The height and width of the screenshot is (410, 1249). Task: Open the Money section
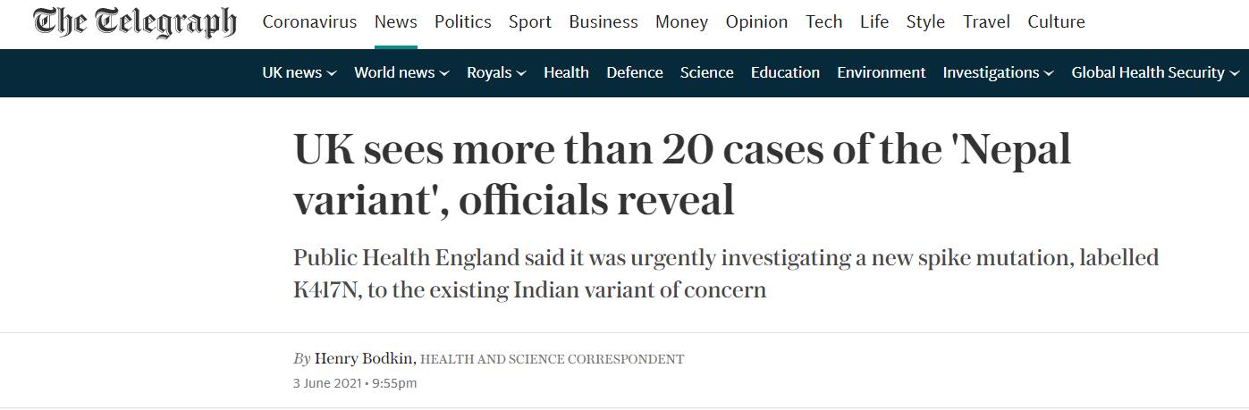(681, 22)
